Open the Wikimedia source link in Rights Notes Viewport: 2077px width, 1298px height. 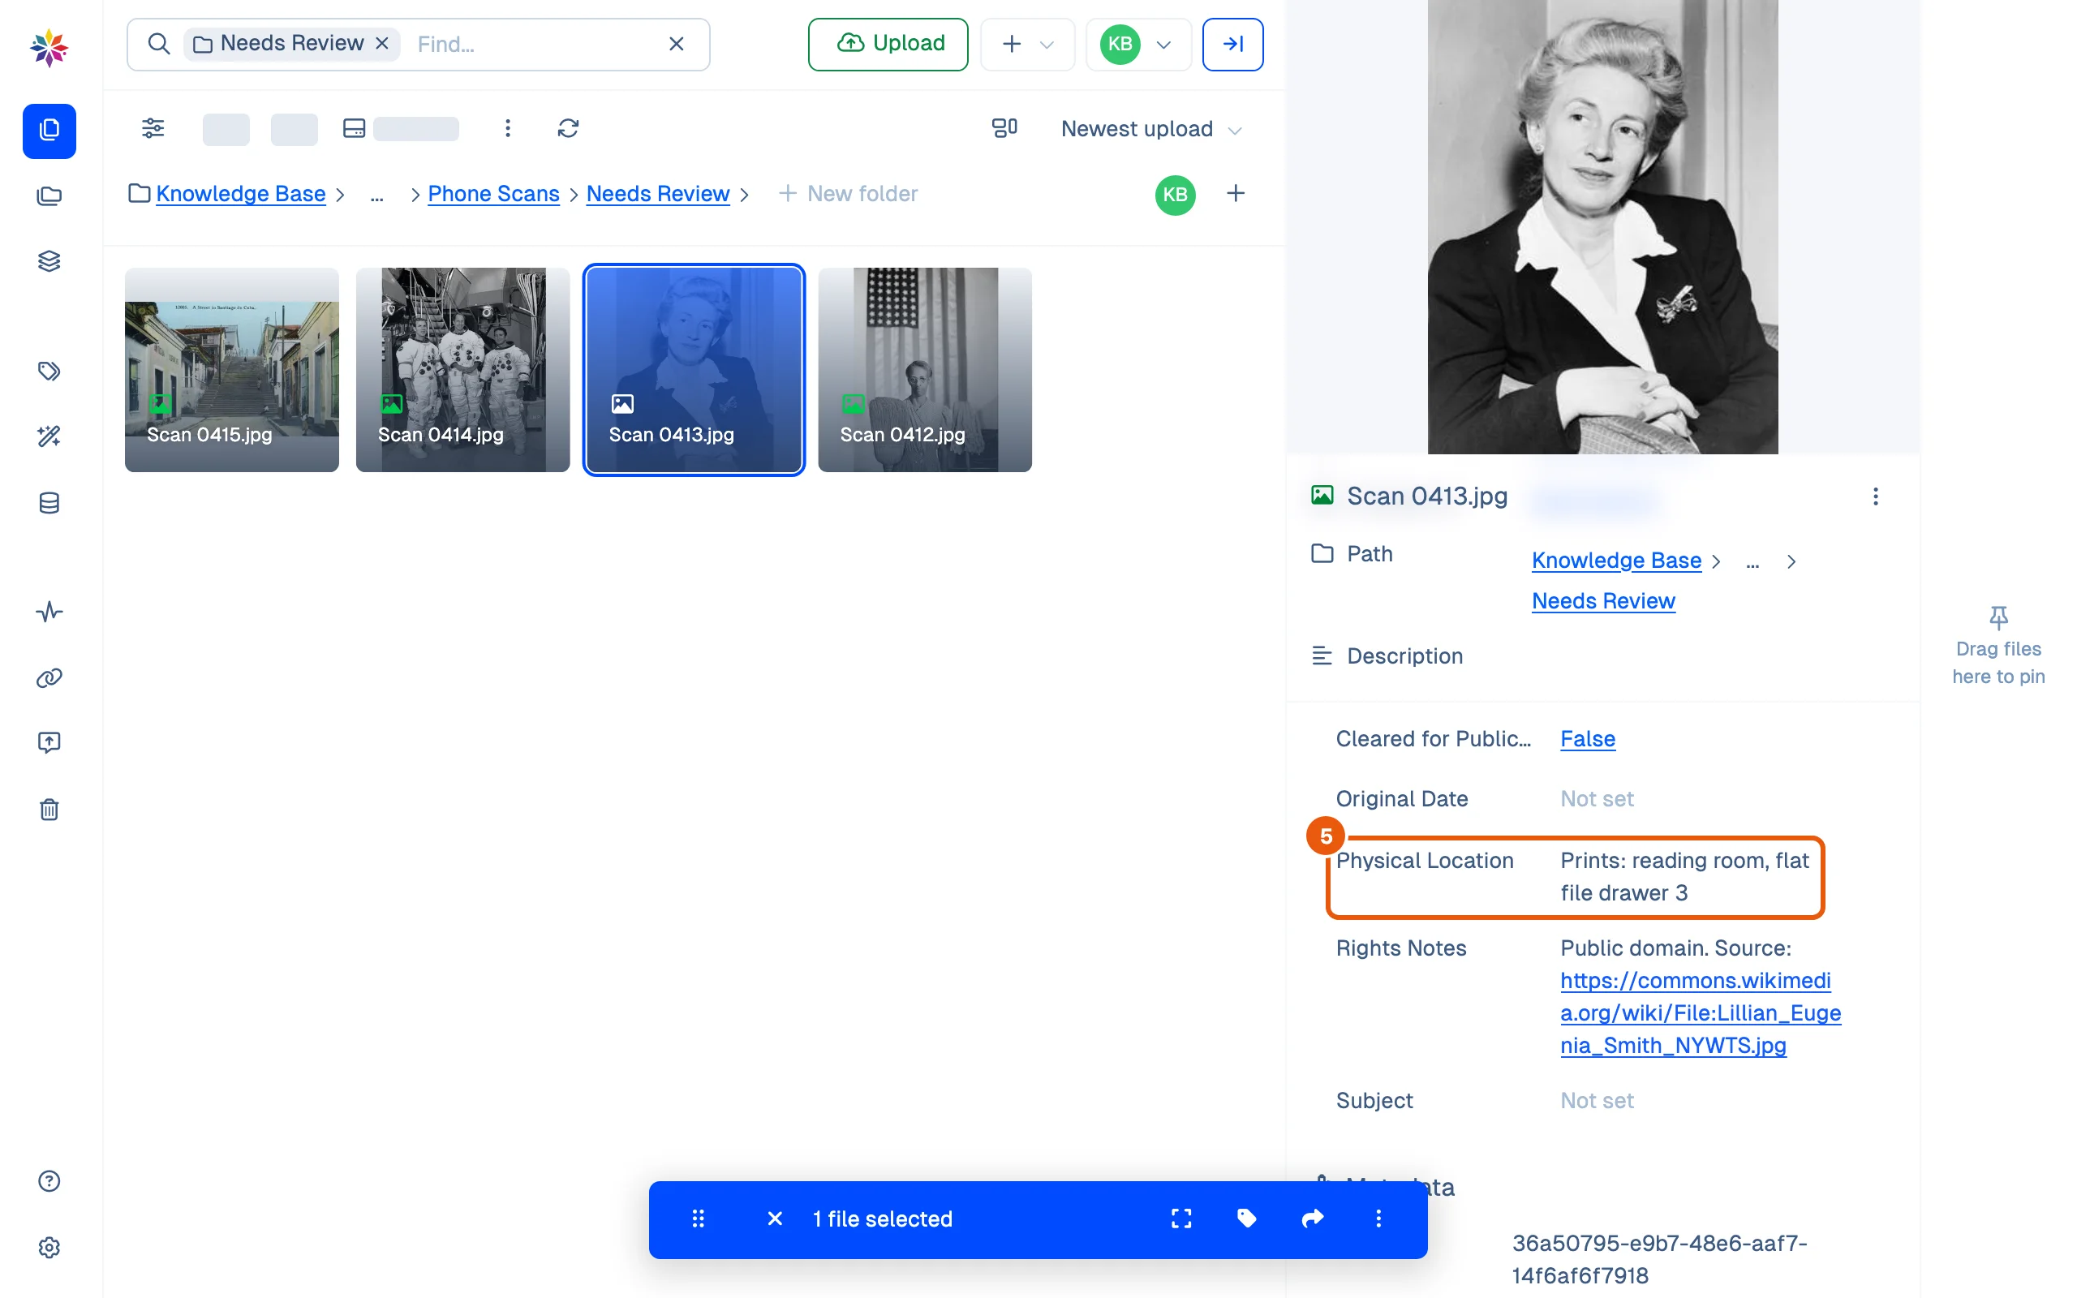[1701, 1013]
